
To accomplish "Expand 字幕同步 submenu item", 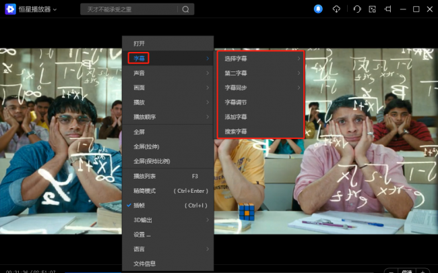I will tap(261, 88).
